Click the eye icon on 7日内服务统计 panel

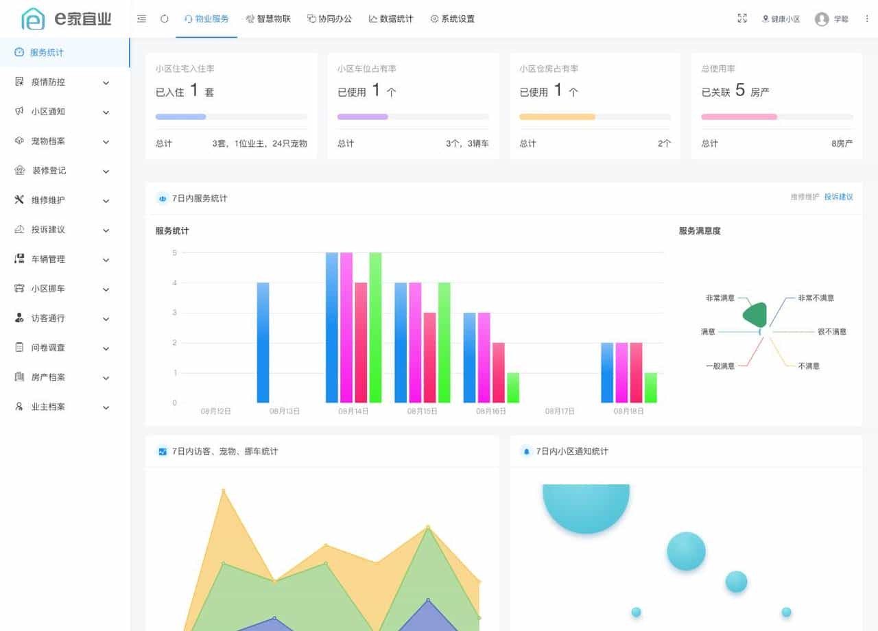click(162, 198)
